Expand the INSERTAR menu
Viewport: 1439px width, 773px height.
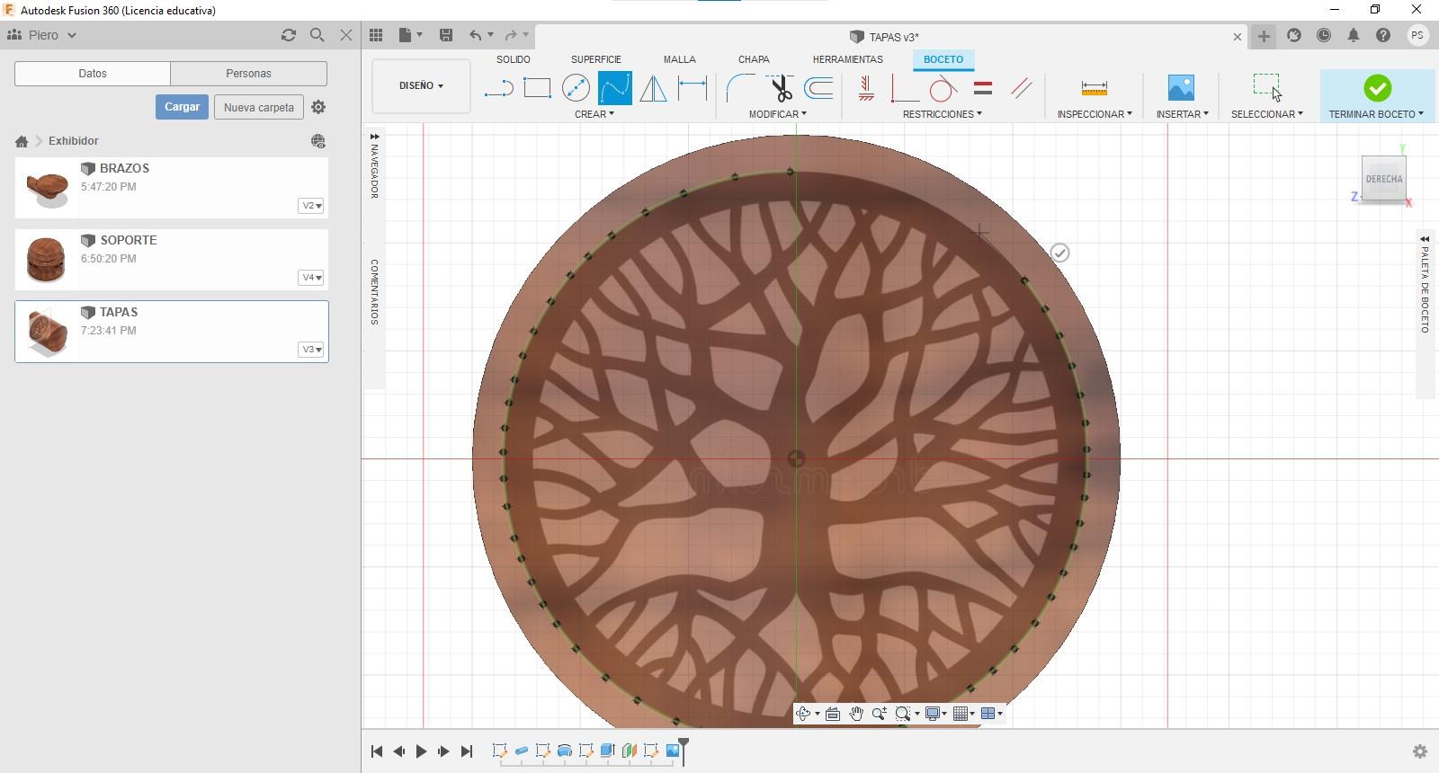[x=1183, y=114]
